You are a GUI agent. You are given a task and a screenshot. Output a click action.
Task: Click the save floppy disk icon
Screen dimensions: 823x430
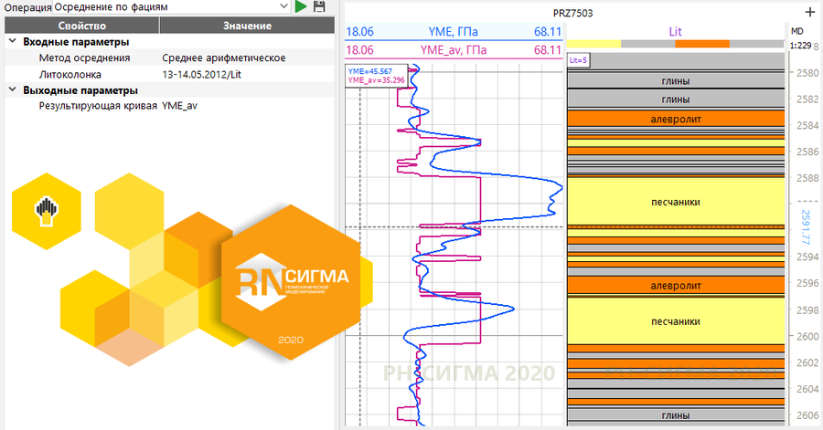coord(319,7)
